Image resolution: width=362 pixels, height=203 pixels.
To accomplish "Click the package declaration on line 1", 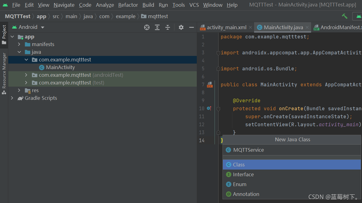I will [265, 37].
